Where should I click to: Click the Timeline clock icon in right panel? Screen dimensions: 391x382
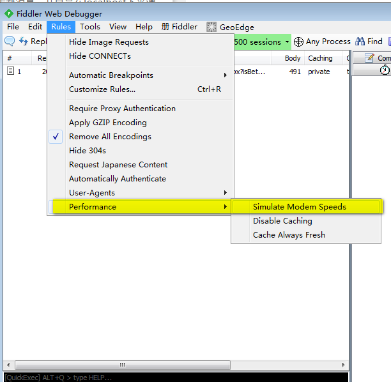pos(385,70)
